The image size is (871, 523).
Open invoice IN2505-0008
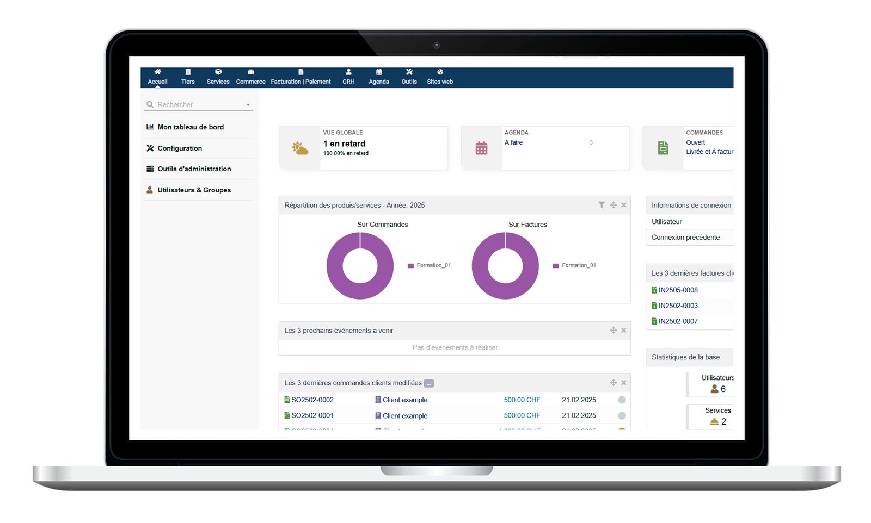pos(679,290)
